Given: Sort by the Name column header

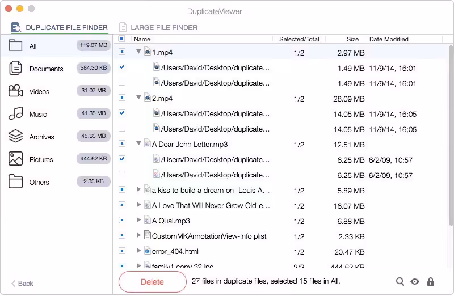Looking at the screenshot, I should [142, 39].
